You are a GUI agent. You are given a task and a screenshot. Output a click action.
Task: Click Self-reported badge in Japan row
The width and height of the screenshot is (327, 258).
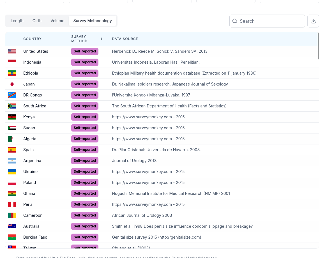[85, 84]
